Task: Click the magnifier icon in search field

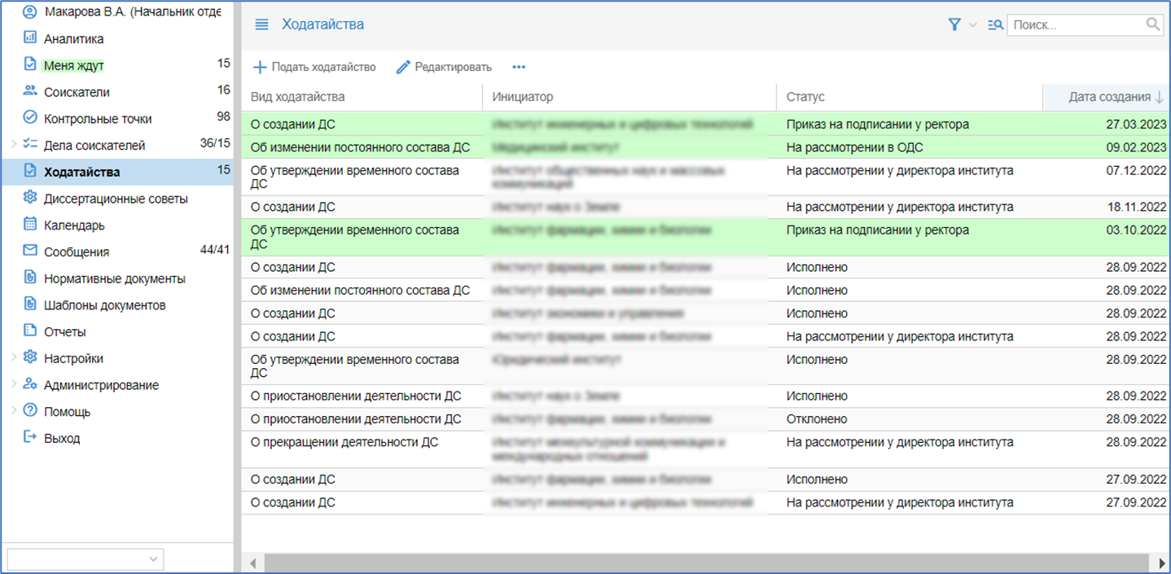Action: pyautogui.click(x=1153, y=24)
